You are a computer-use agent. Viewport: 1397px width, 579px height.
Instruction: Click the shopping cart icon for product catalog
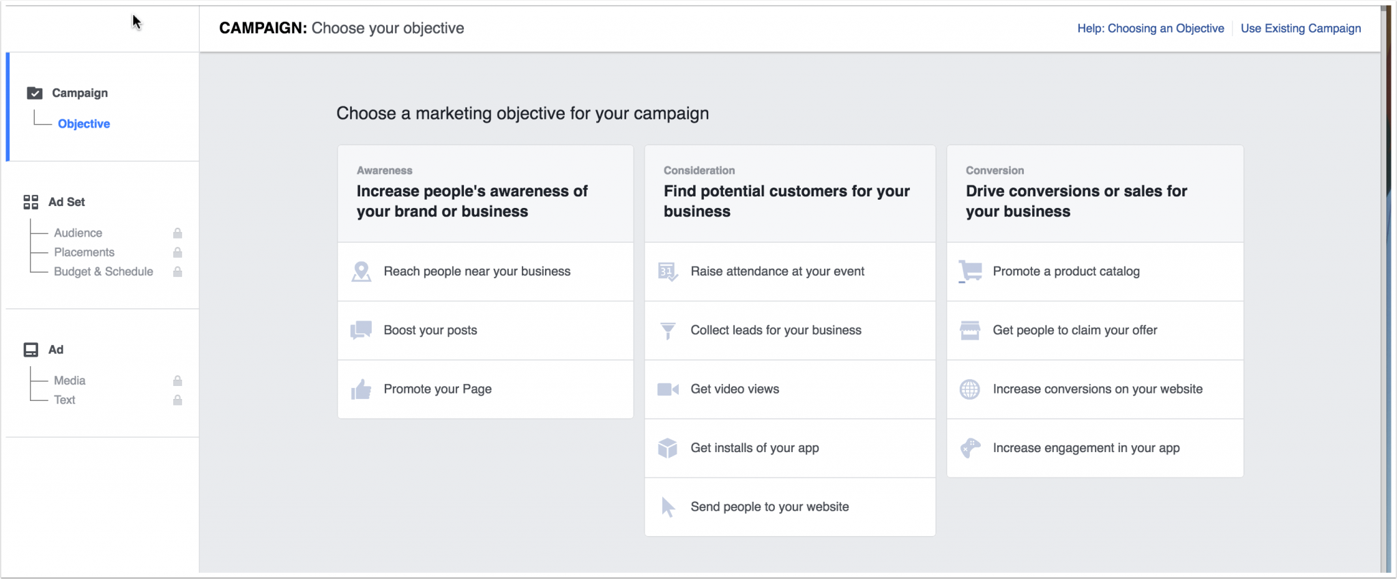tap(969, 271)
